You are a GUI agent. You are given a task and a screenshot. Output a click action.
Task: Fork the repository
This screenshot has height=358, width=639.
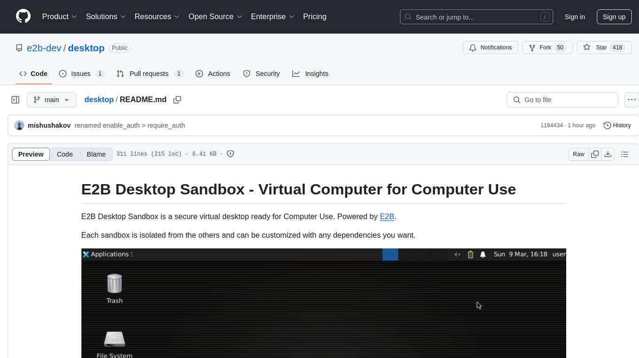point(547,48)
